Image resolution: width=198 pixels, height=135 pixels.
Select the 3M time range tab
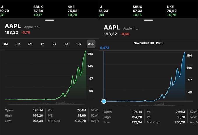(18, 44)
